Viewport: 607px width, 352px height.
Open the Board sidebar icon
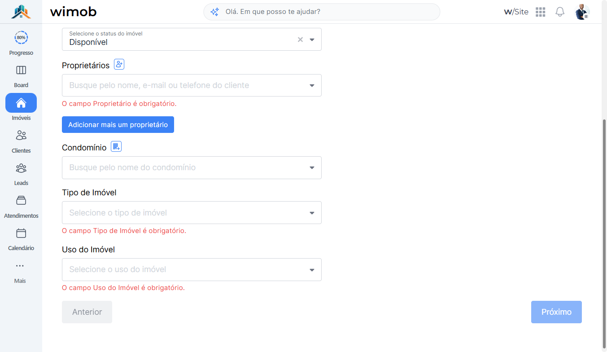tap(21, 70)
